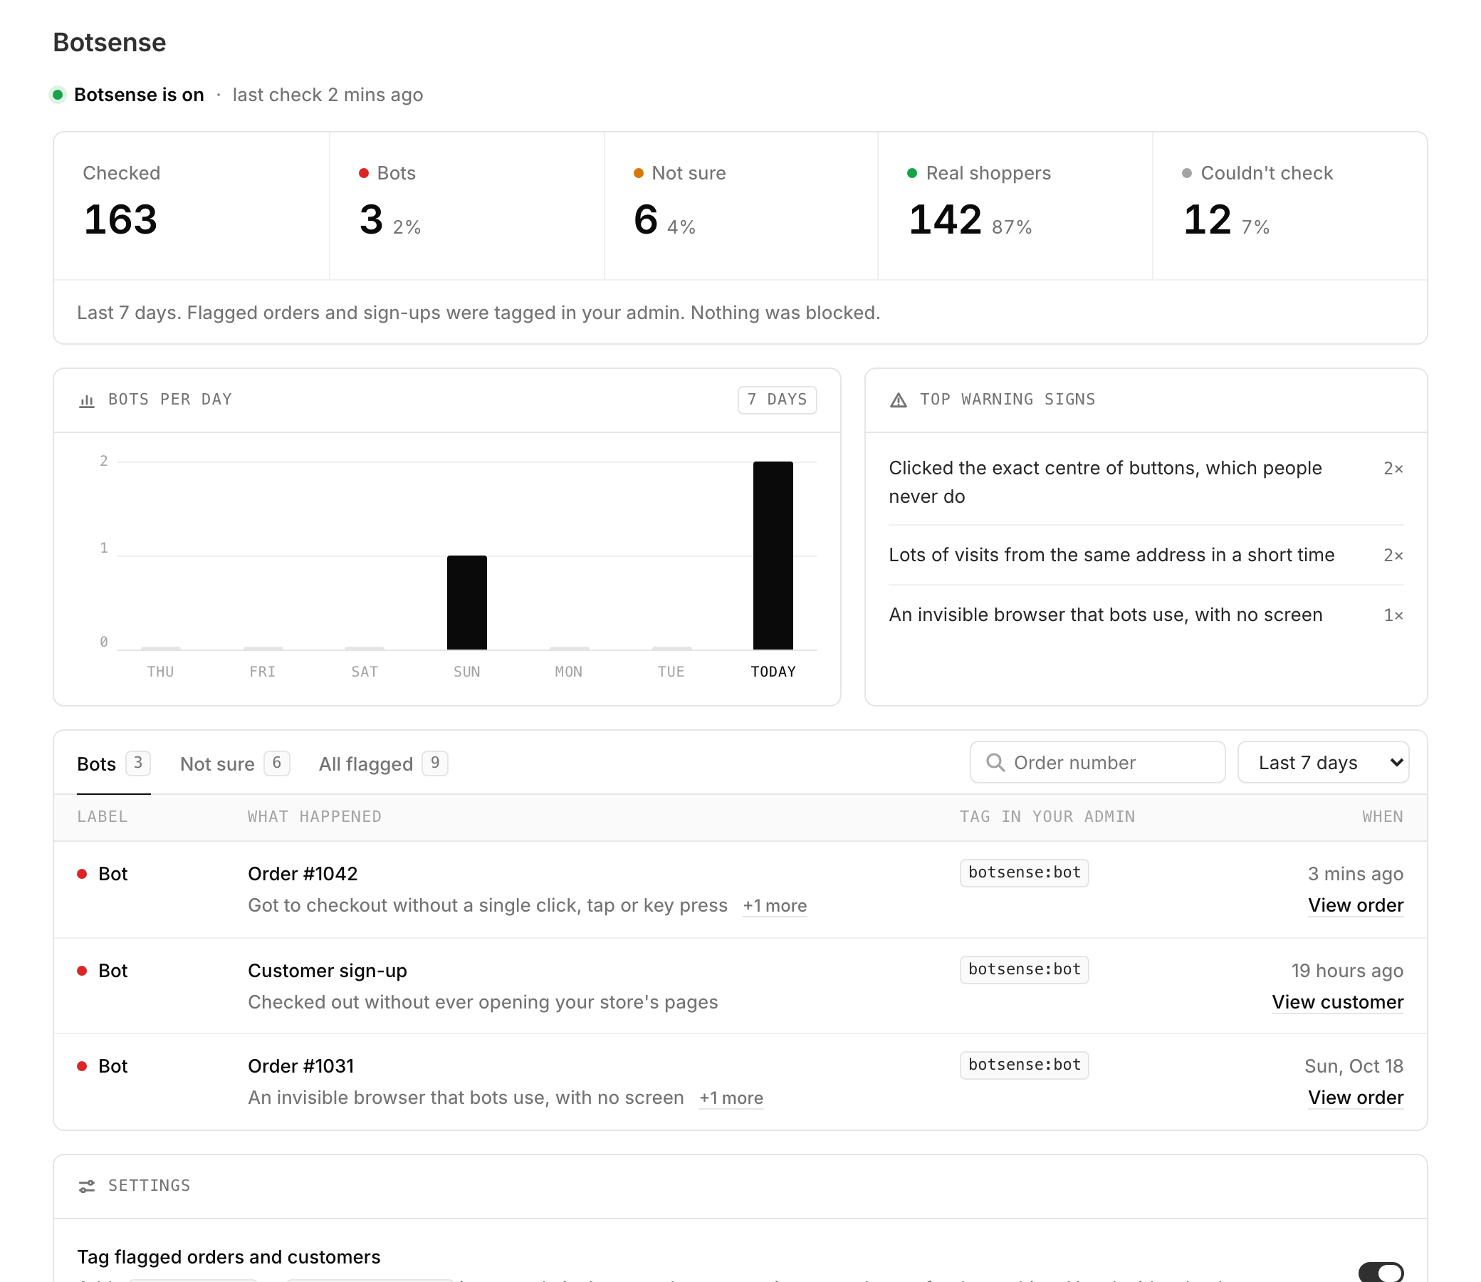The height and width of the screenshot is (1282, 1481).
Task: Click into the Order number search field
Action: pos(1098,763)
